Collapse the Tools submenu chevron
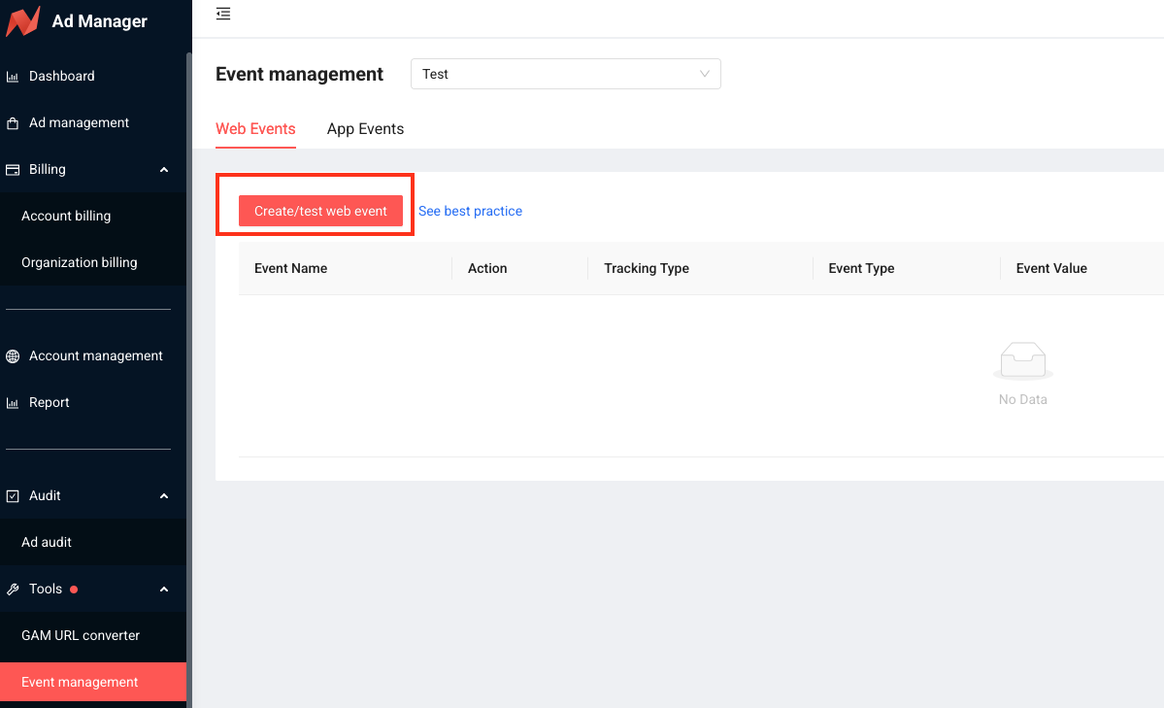The image size is (1164, 708). tap(164, 590)
